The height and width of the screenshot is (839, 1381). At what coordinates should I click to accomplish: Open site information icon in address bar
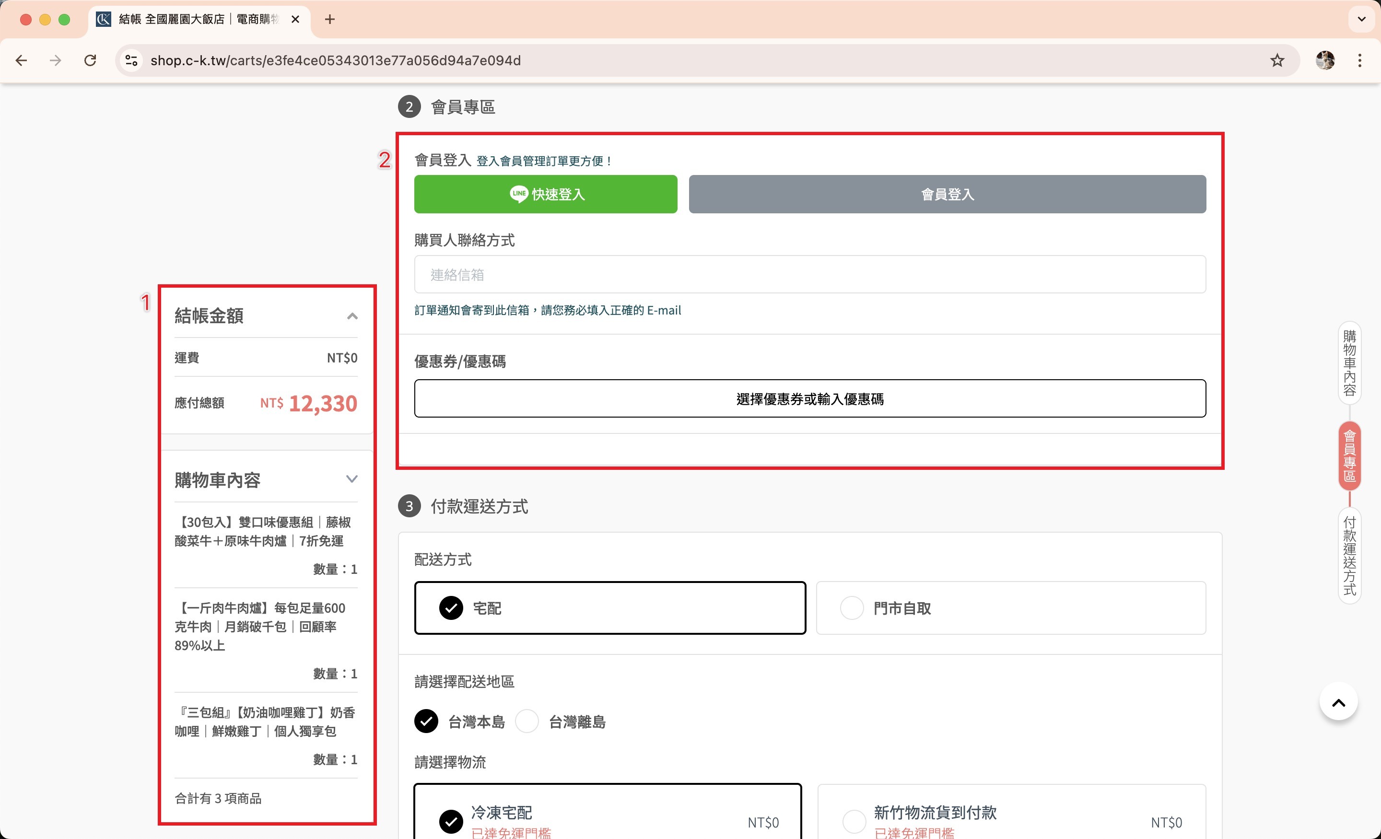132,60
